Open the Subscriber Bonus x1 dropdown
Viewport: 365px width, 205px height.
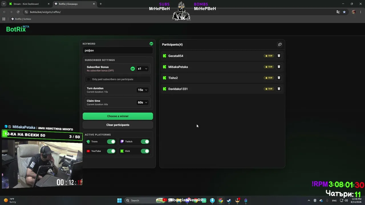point(143,69)
